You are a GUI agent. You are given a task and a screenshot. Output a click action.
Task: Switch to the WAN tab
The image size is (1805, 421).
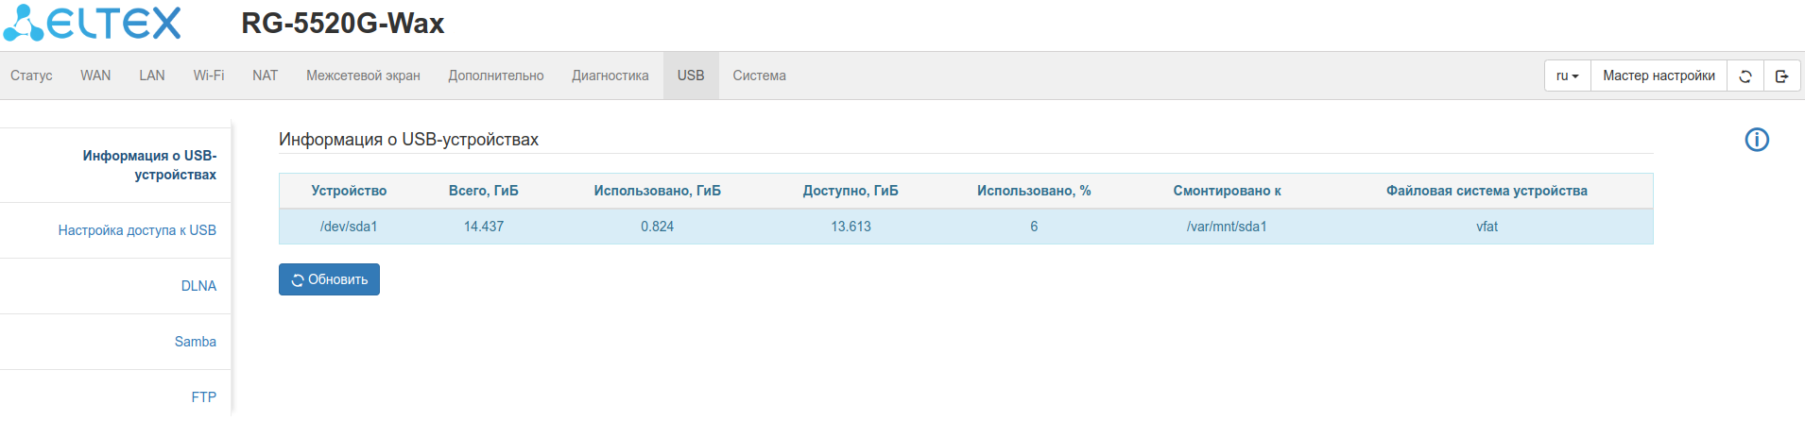pos(95,76)
